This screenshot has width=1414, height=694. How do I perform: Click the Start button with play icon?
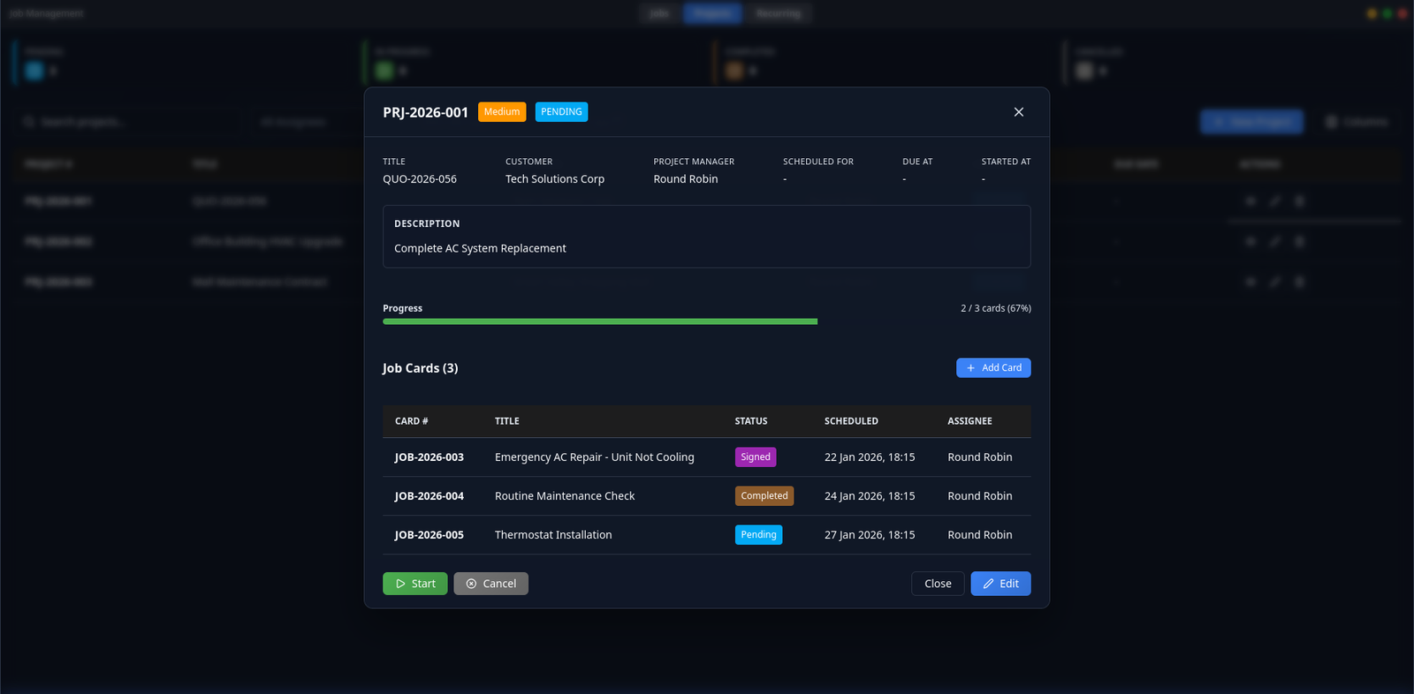click(414, 584)
